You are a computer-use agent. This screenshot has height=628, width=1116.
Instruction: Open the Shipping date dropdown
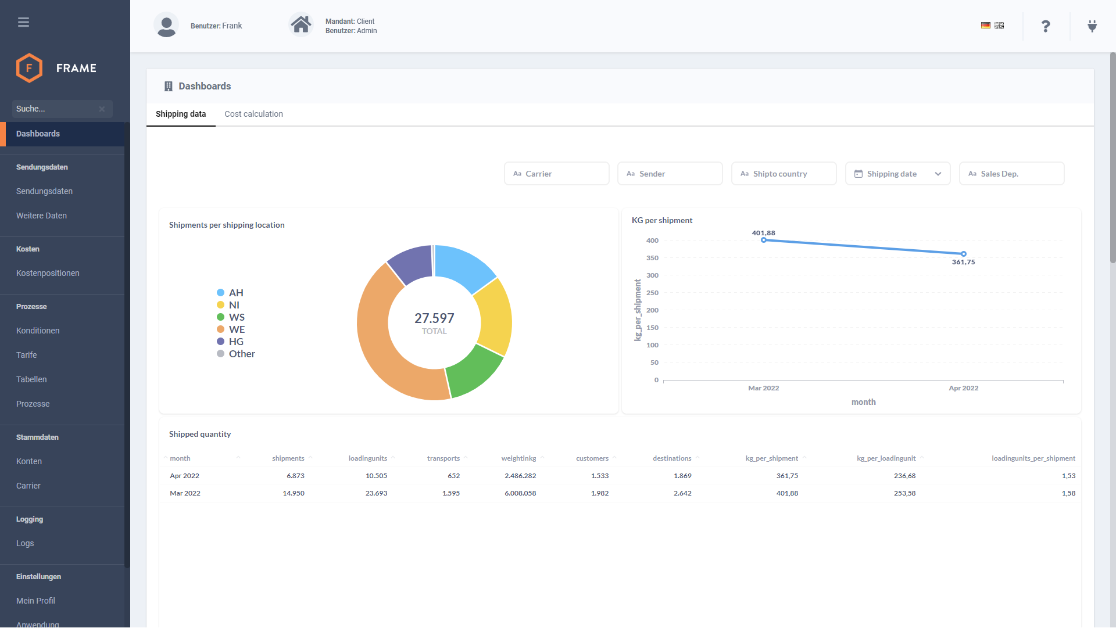point(897,174)
